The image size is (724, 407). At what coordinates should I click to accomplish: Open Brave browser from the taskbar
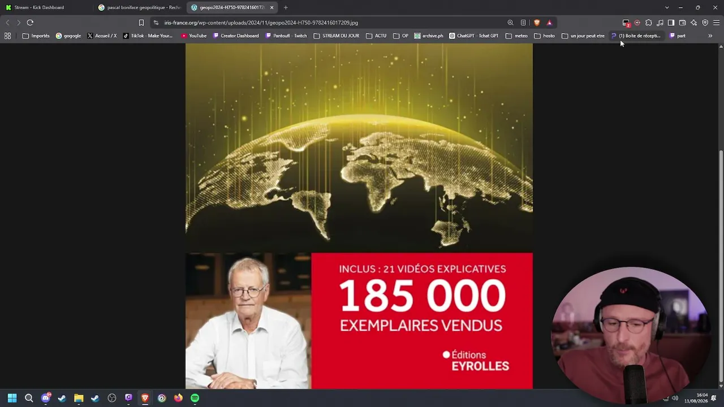pos(145,398)
